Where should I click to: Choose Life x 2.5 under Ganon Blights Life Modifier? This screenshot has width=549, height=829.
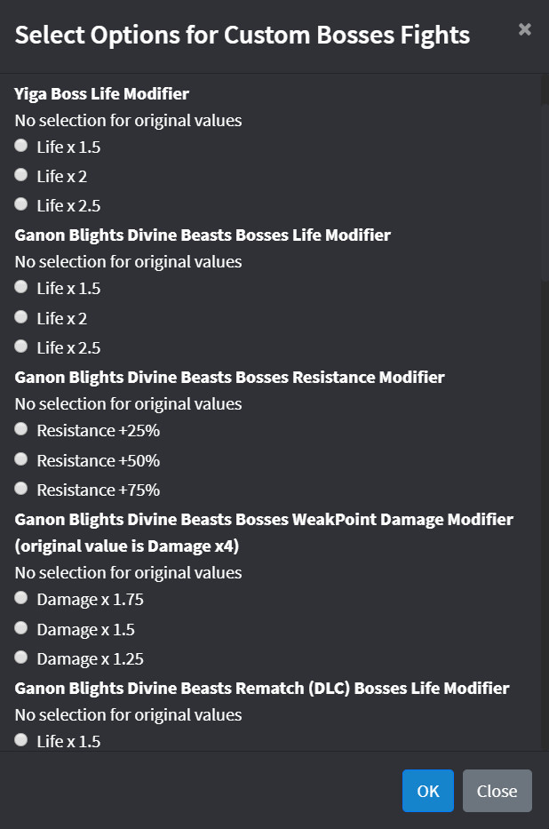tap(20, 346)
